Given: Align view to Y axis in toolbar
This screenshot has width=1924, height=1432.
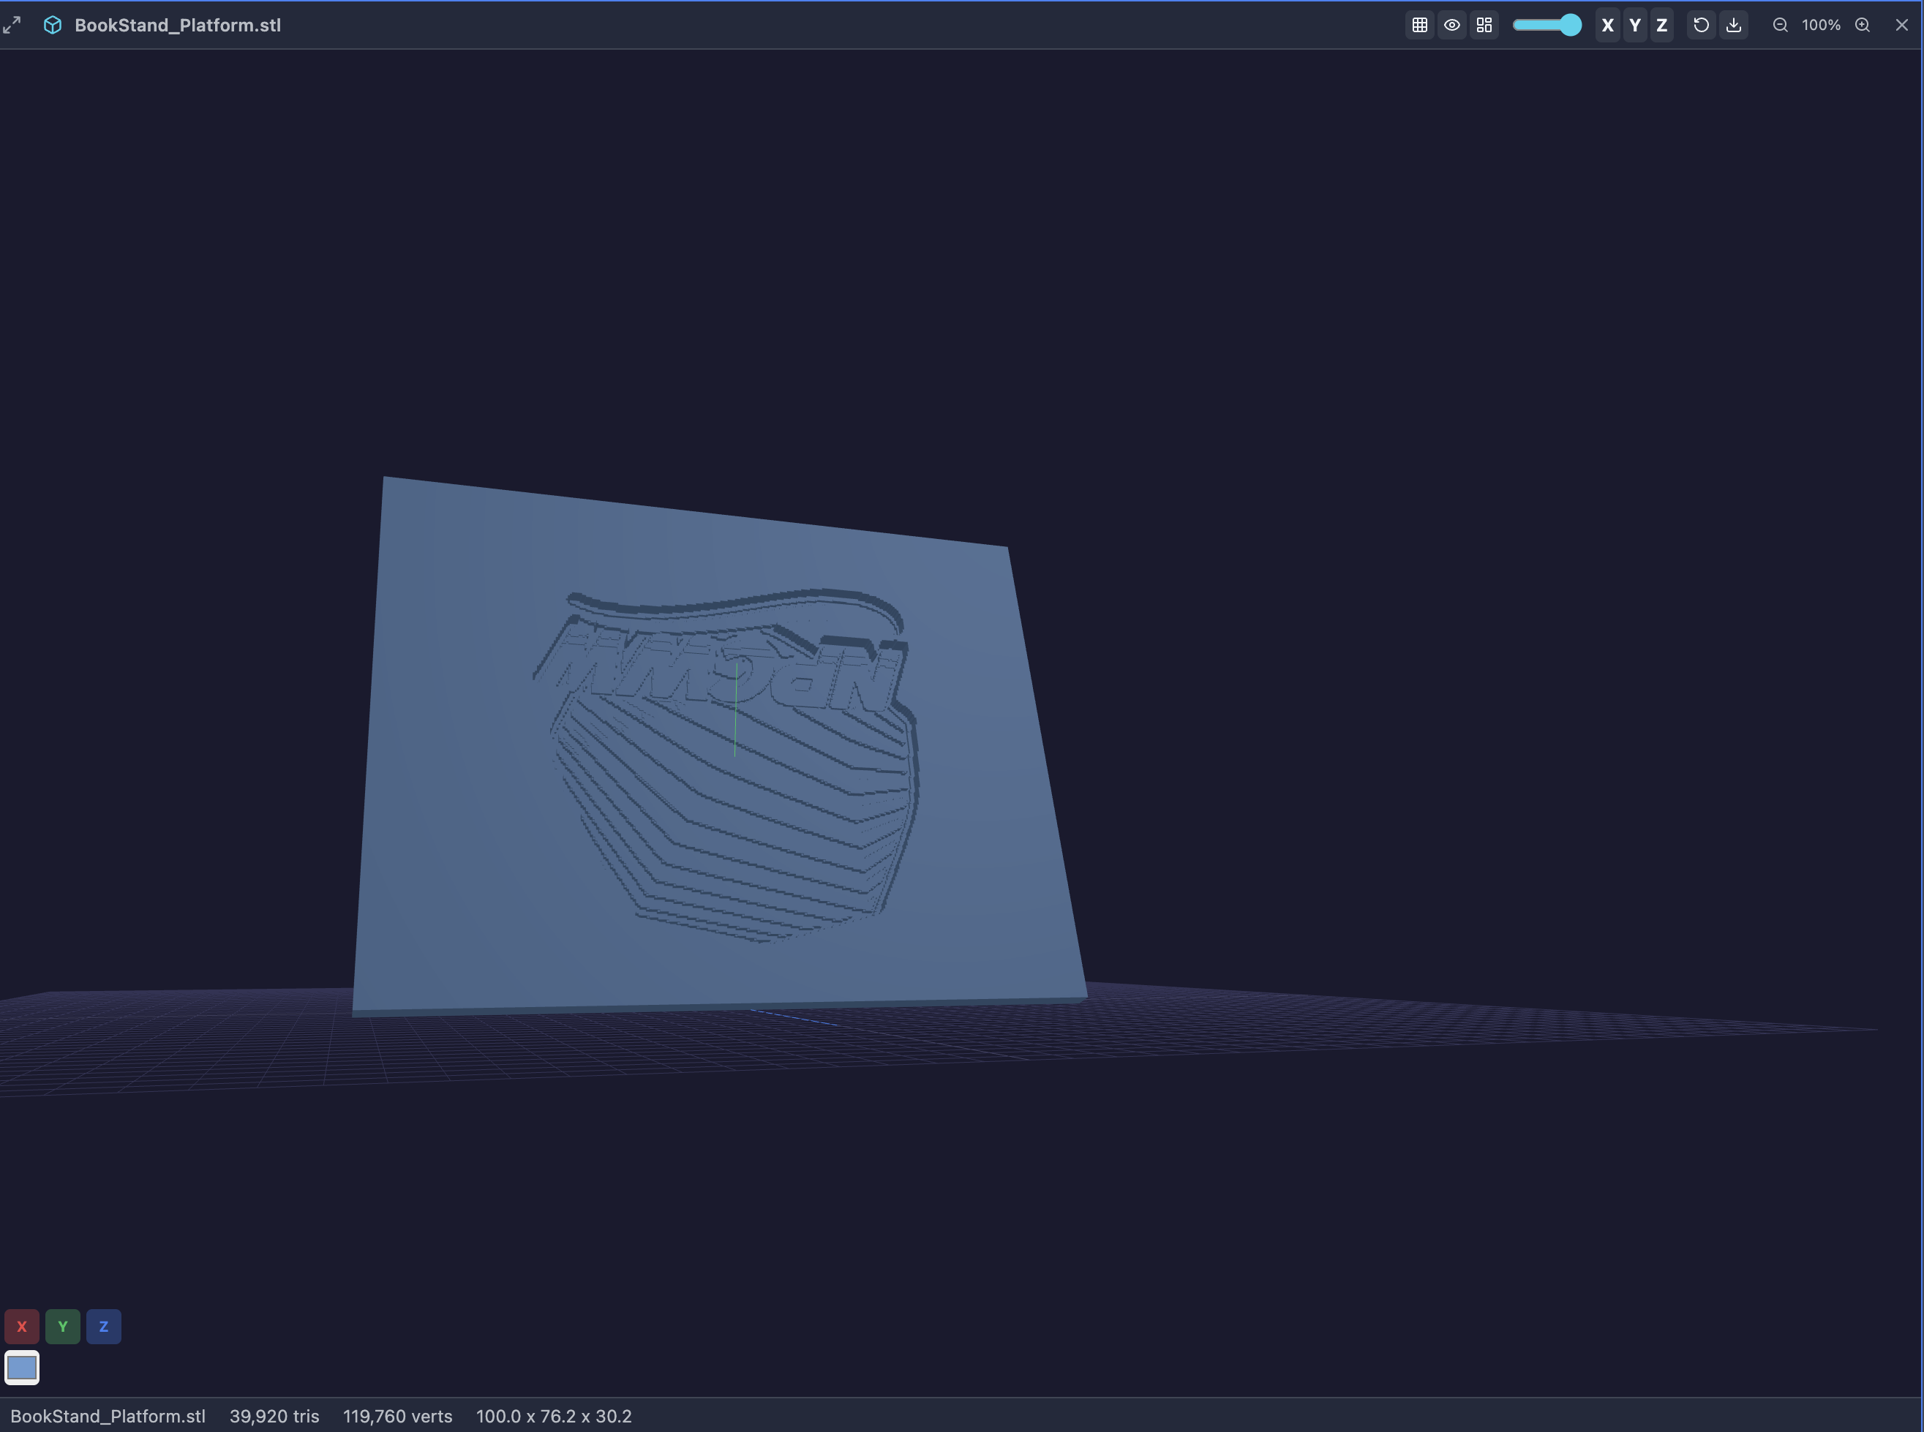Looking at the screenshot, I should (1634, 25).
